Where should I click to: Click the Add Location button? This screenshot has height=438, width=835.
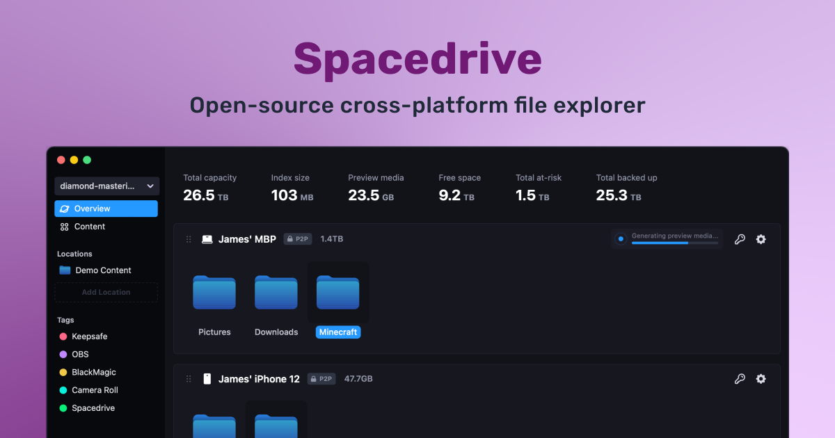click(x=106, y=292)
